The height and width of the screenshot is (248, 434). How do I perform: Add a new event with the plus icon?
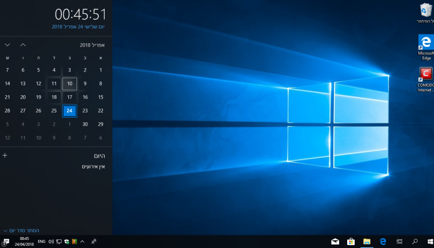tap(5, 156)
